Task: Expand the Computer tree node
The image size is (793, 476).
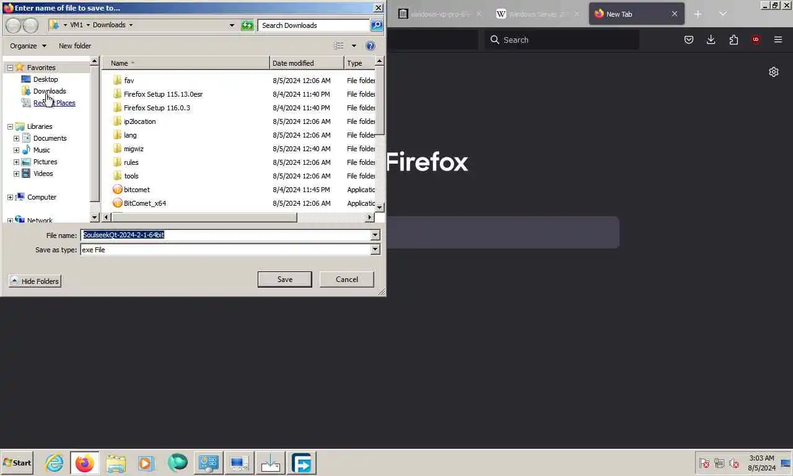Action: (x=10, y=197)
